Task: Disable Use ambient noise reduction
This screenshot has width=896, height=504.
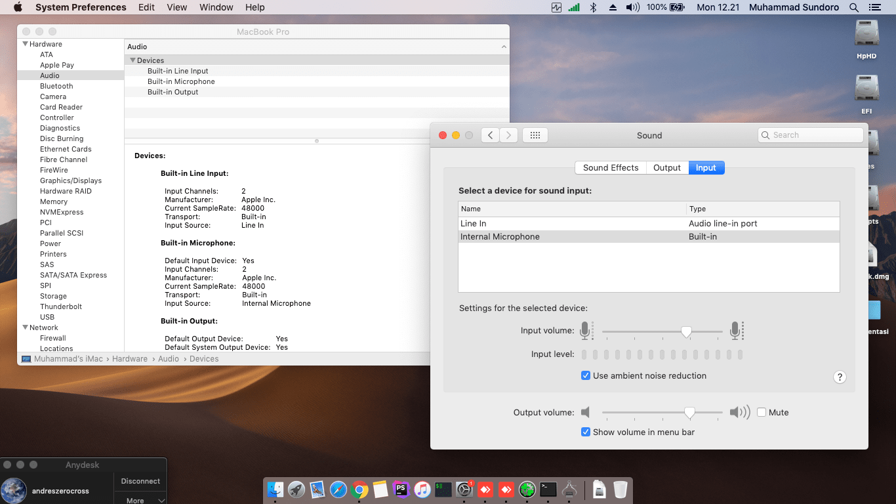Action: point(586,376)
